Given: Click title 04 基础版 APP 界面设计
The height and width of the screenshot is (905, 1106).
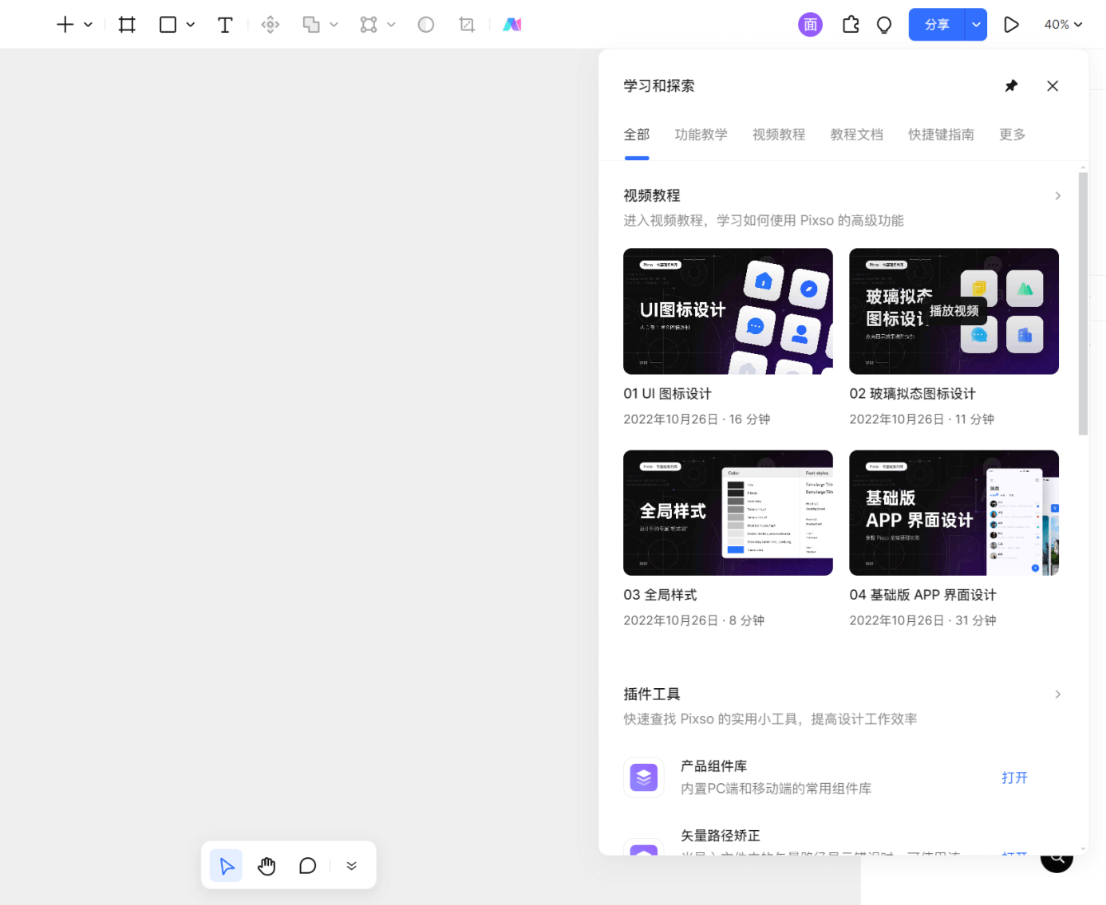Looking at the screenshot, I should click(x=922, y=595).
